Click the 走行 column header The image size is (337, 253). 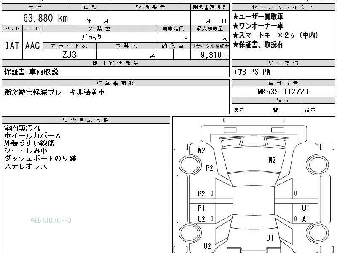(36, 7)
